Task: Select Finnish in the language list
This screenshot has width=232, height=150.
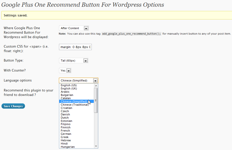Action: coord(76,127)
